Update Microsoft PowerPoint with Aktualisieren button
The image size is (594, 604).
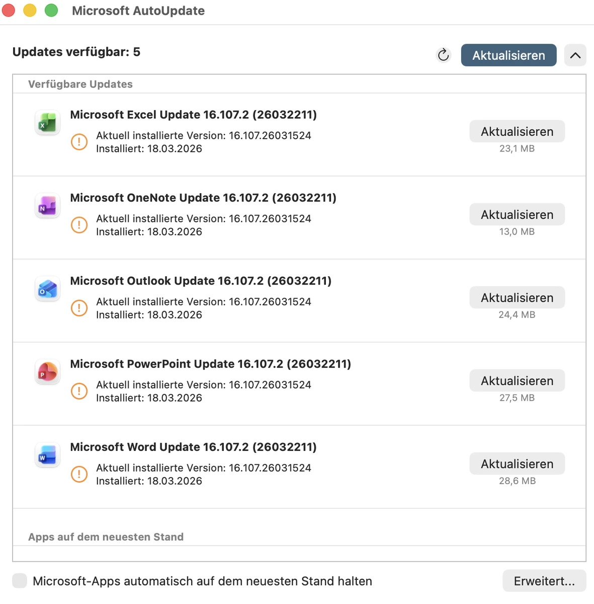click(517, 381)
